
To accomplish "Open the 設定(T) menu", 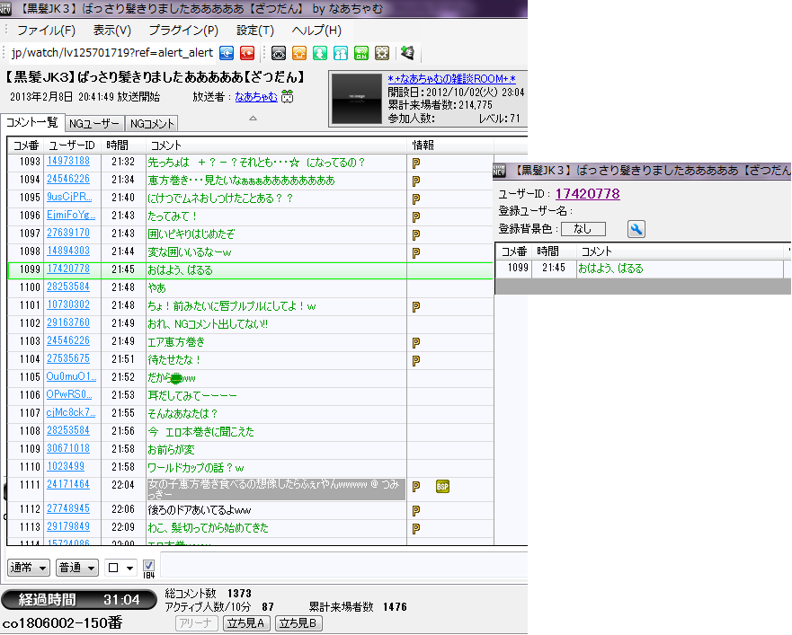I will [255, 31].
